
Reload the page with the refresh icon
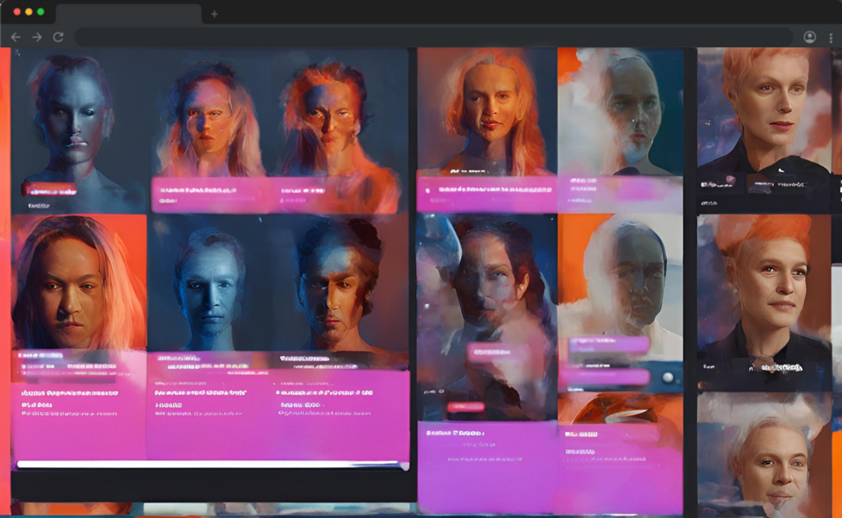pyautogui.click(x=58, y=37)
